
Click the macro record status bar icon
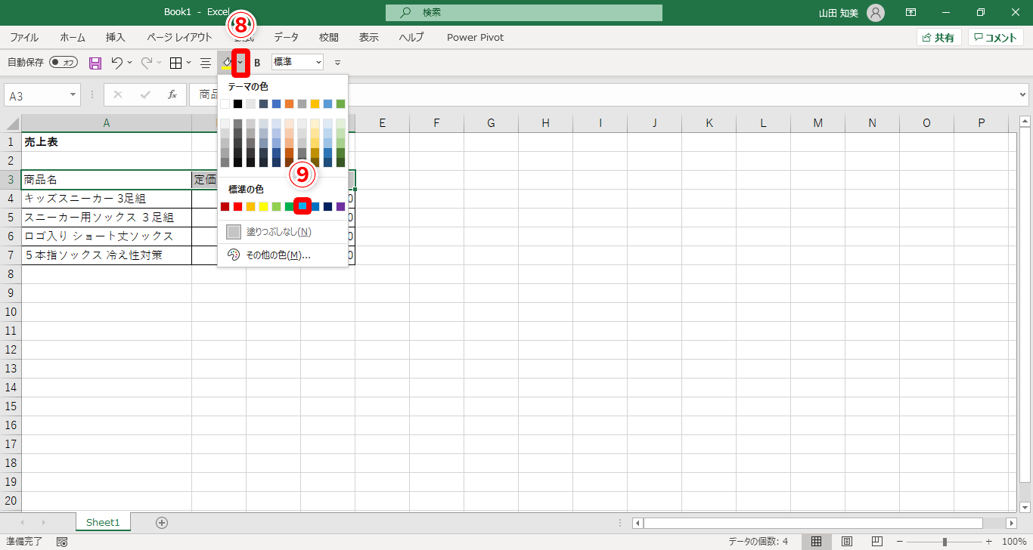62,542
